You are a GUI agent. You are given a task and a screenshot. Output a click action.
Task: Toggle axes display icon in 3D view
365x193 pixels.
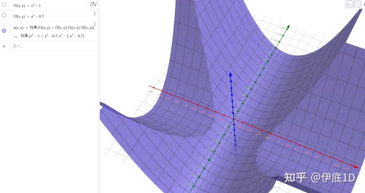pos(349,4)
